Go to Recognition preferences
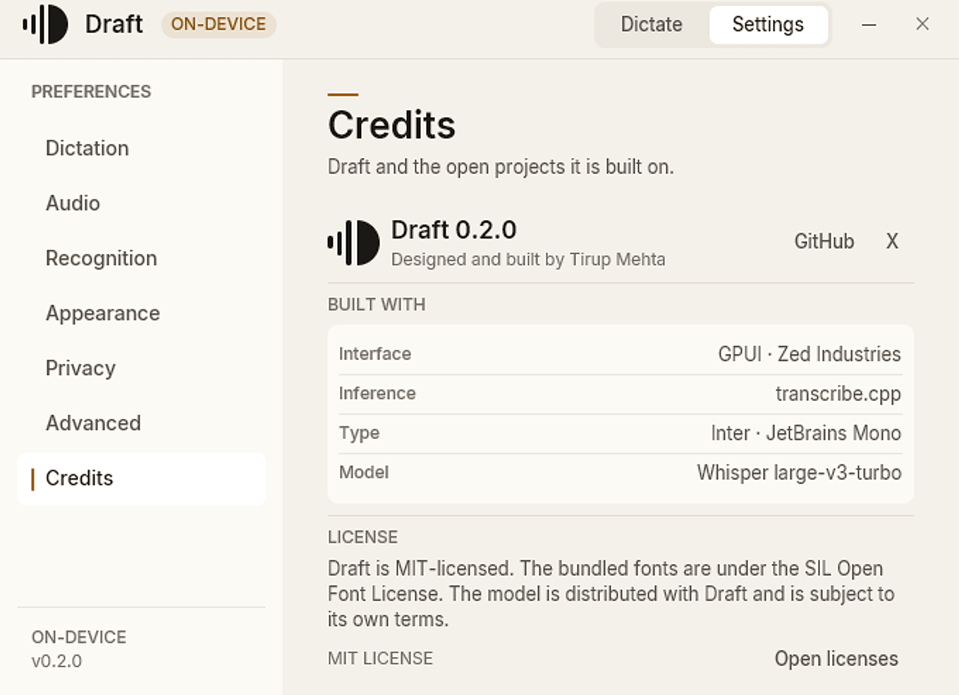 pos(141,258)
